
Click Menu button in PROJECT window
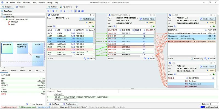tap(211, 23)
